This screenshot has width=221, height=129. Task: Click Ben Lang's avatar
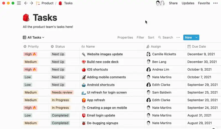pos(148,62)
